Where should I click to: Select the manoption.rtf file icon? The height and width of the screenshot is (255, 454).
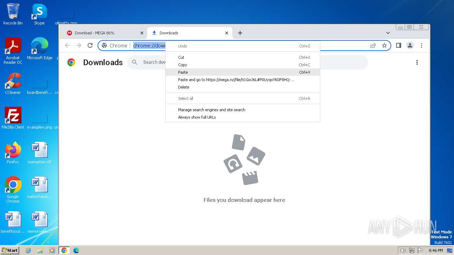coord(39,153)
